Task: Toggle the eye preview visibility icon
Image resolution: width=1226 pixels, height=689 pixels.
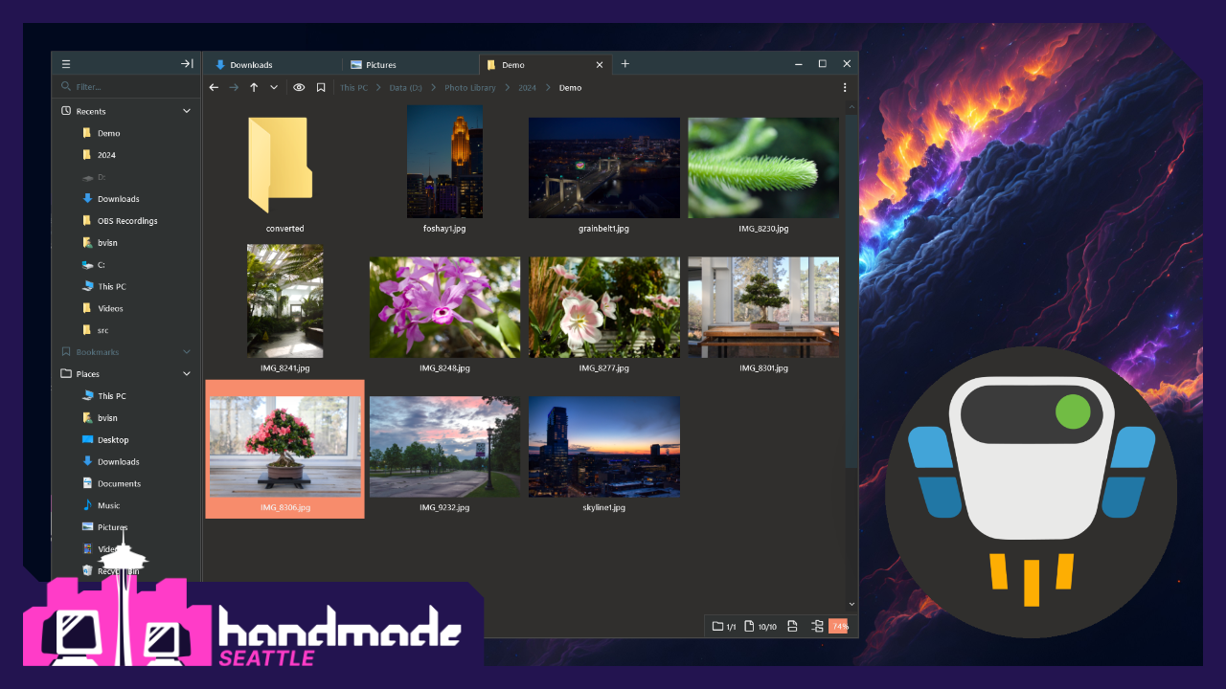Action: [x=299, y=88]
